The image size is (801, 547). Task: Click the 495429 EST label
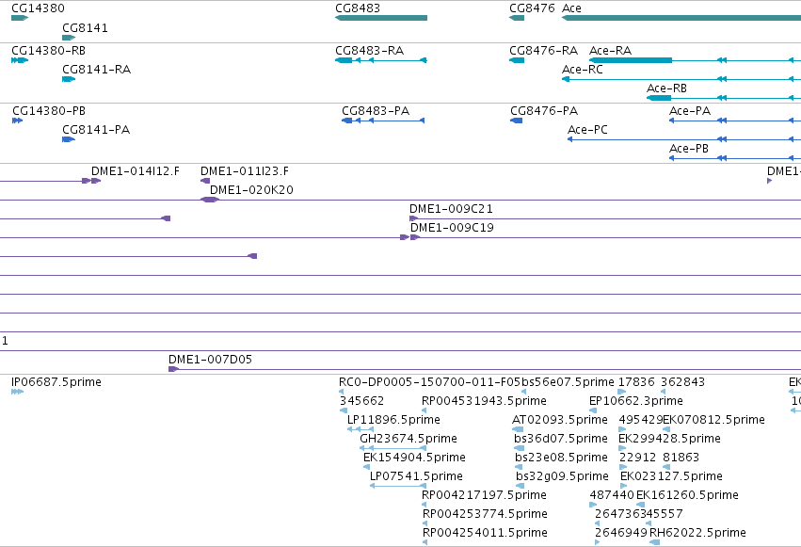[641, 420]
